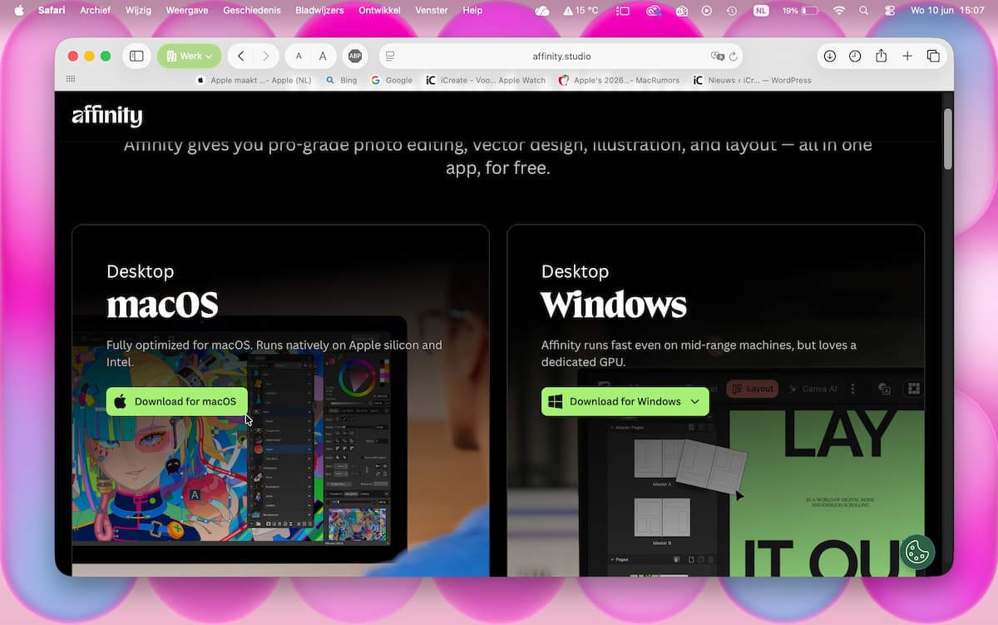
Task: Open Apple (NL) bookmark
Action: coord(254,80)
